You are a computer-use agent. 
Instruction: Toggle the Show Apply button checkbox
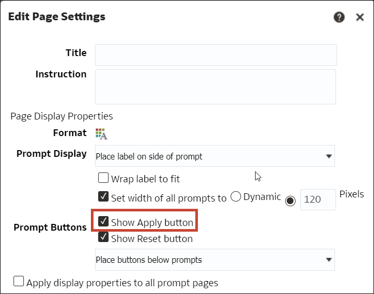(103, 222)
